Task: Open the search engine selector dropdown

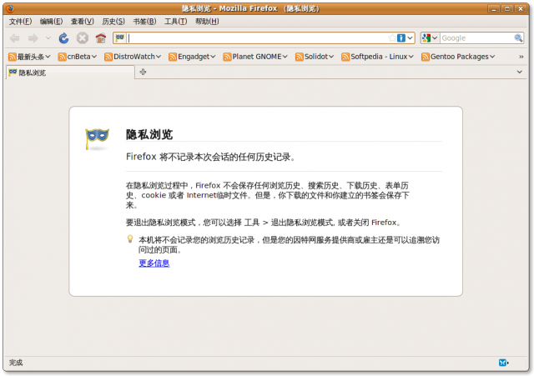Action: (429, 38)
